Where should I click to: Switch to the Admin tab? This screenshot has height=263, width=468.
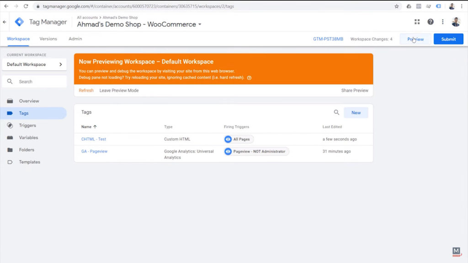(75, 39)
